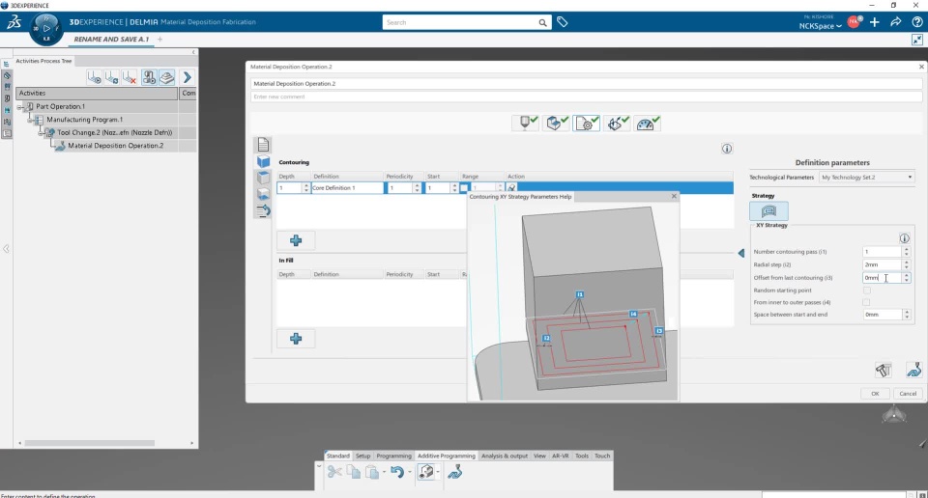Collapse the Manufacturing Program.1 node
The image size is (928, 498).
click(31, 120)
